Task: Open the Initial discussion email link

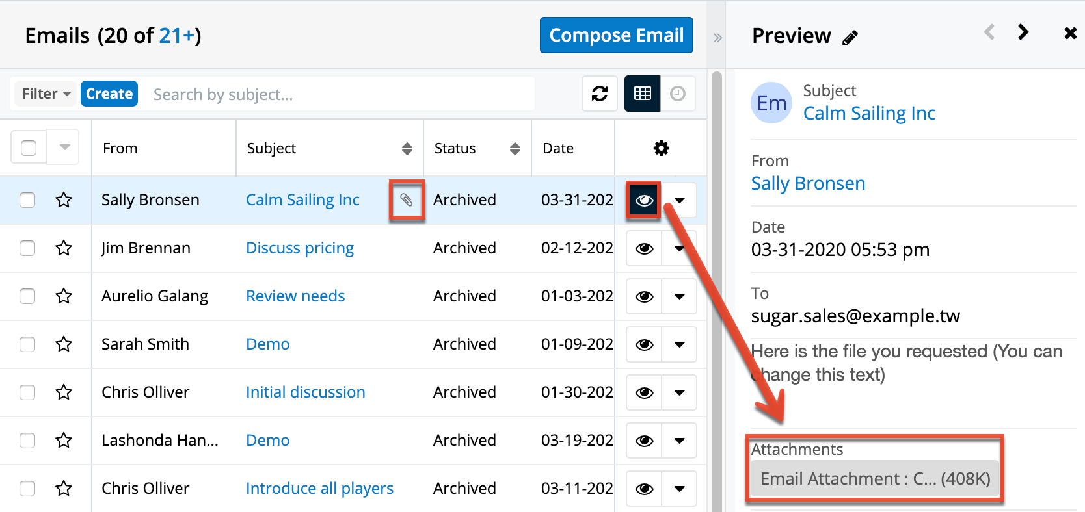Action: [305, 392]
